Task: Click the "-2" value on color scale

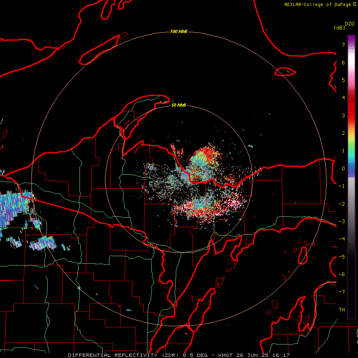Action: coord(342,204)
